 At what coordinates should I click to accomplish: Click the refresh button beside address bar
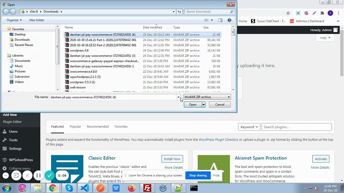pyautogui.click(x=180, y=12)
